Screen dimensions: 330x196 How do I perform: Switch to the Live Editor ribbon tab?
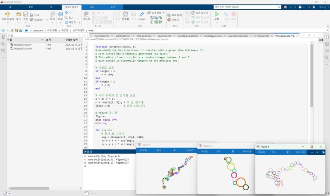coord(72,7)
